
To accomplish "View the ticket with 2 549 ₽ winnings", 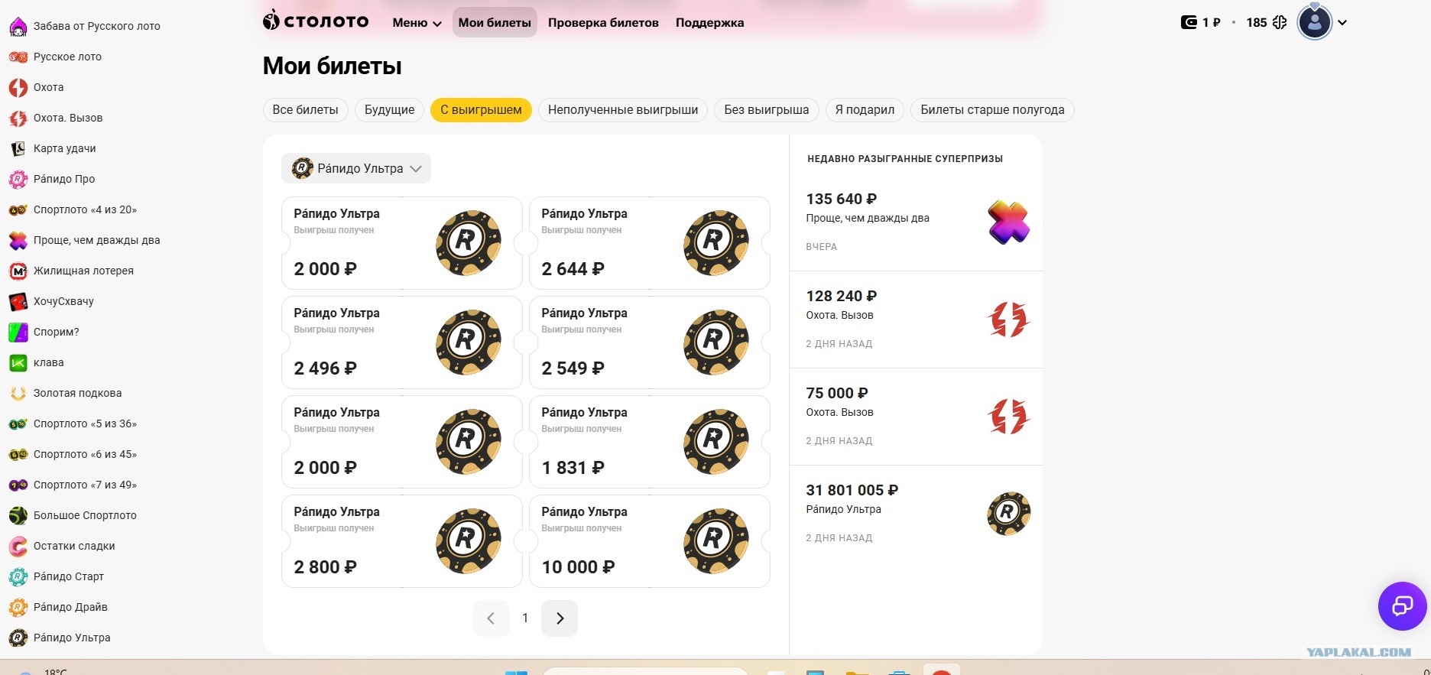I will coord(650,342).
